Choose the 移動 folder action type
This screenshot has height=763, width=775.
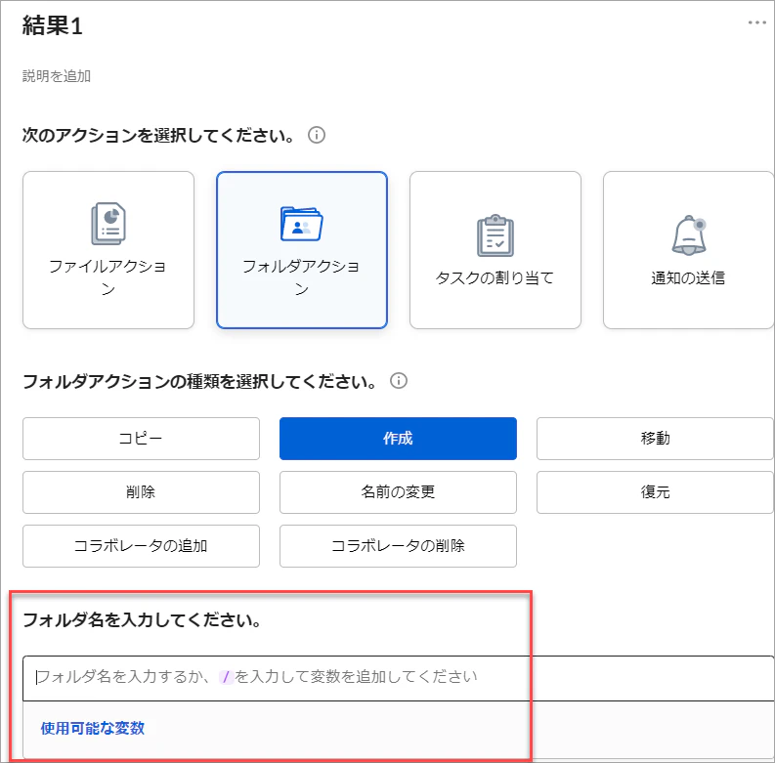[x=655, y=439]
